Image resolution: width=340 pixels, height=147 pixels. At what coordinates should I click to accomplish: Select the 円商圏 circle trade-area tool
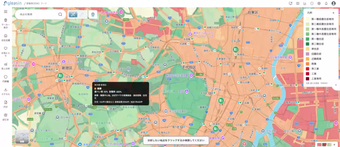coord(6,77)
